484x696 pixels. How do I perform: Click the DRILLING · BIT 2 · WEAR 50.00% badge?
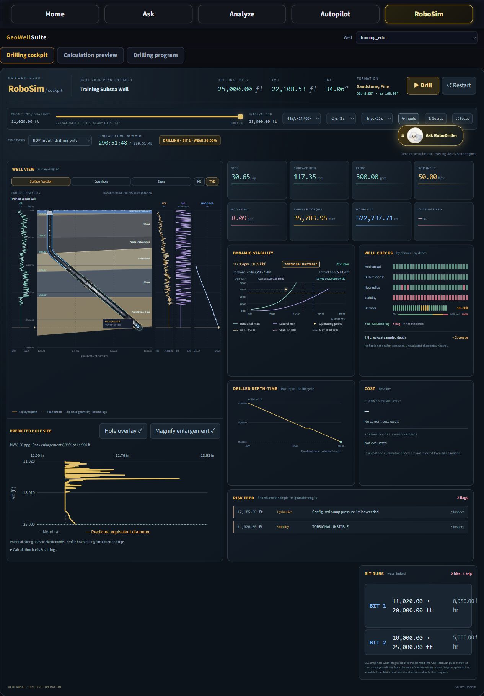190,140
